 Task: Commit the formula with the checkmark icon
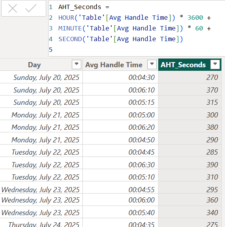pyautogui.click(x=31, y=8)
